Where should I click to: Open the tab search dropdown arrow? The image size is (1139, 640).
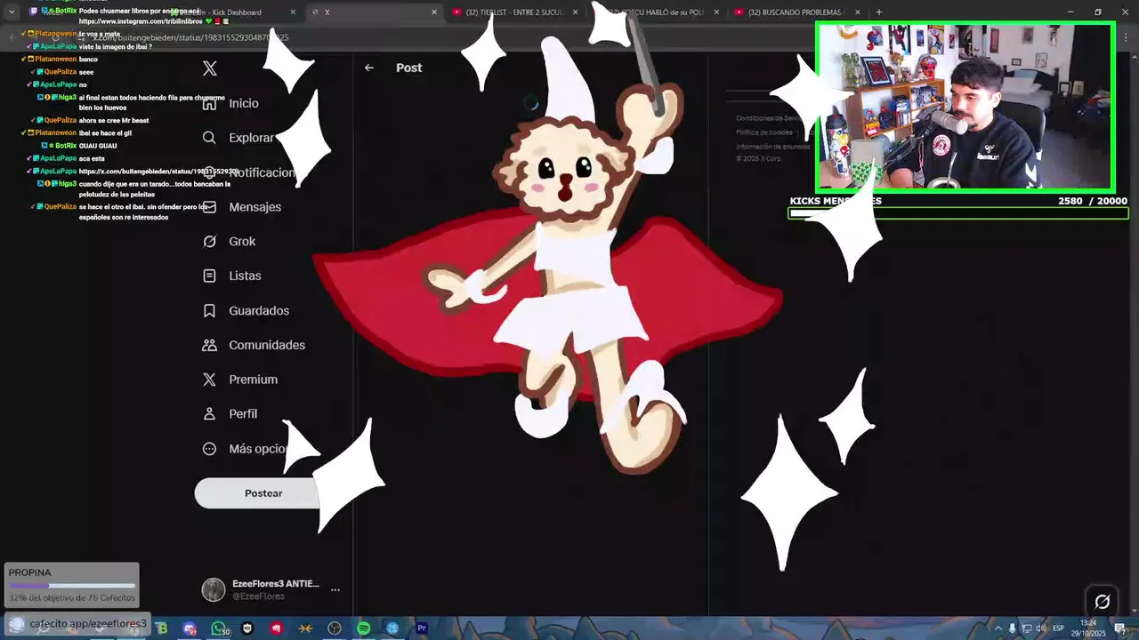(x=12, y=12)
